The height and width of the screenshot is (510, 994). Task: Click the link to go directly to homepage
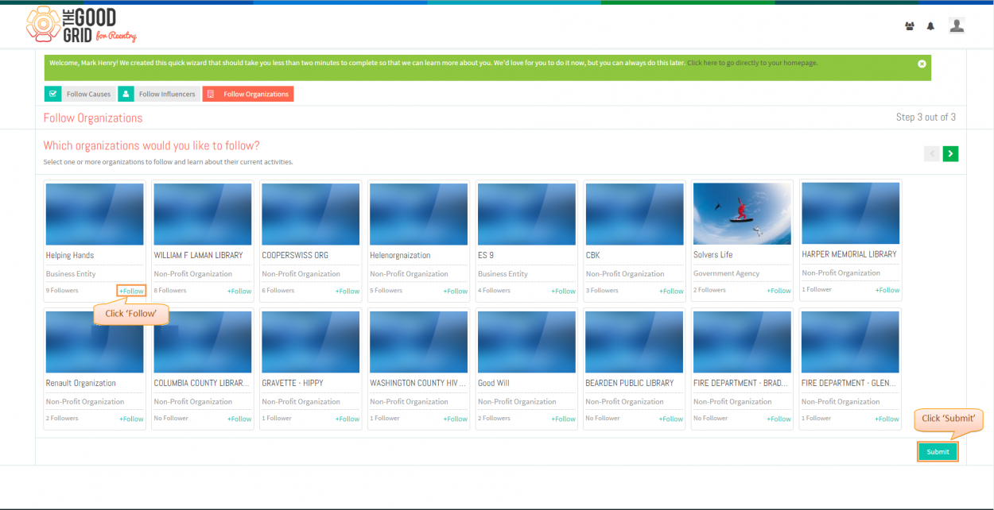pos(752,63)
